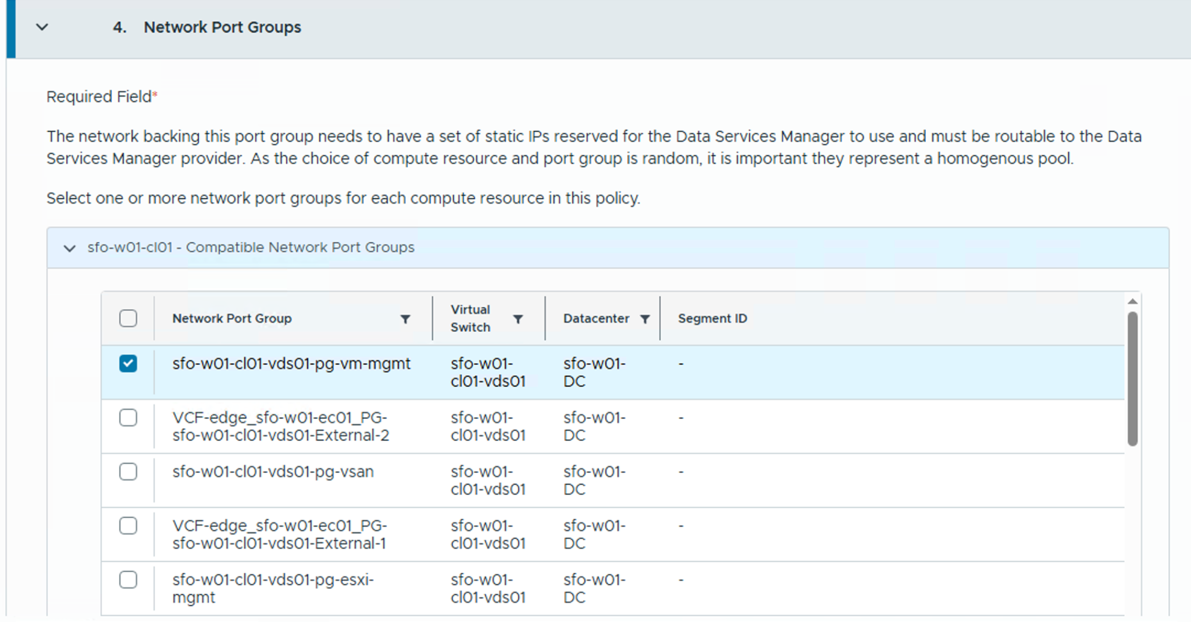Collapse sfo-w01-cl01 Compatible Network Port Groups

point(69,249)
